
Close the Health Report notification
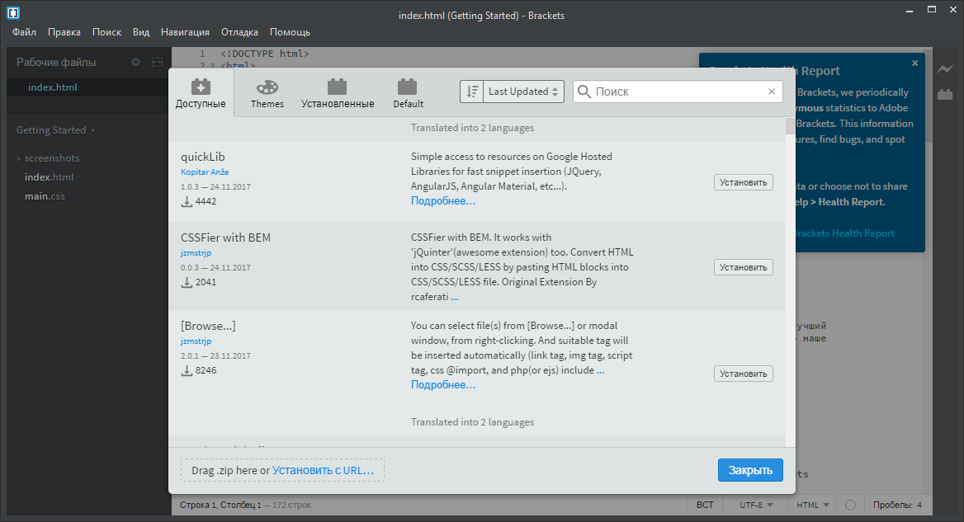click(914, 63)
